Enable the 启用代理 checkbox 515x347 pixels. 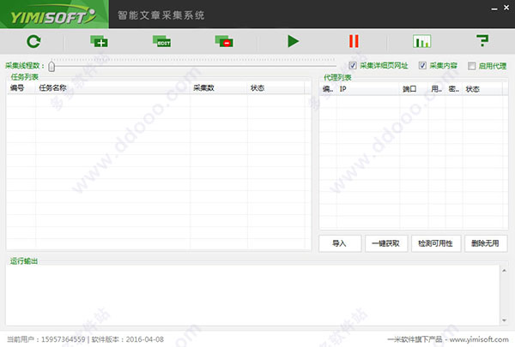click(x=471, y=66)
